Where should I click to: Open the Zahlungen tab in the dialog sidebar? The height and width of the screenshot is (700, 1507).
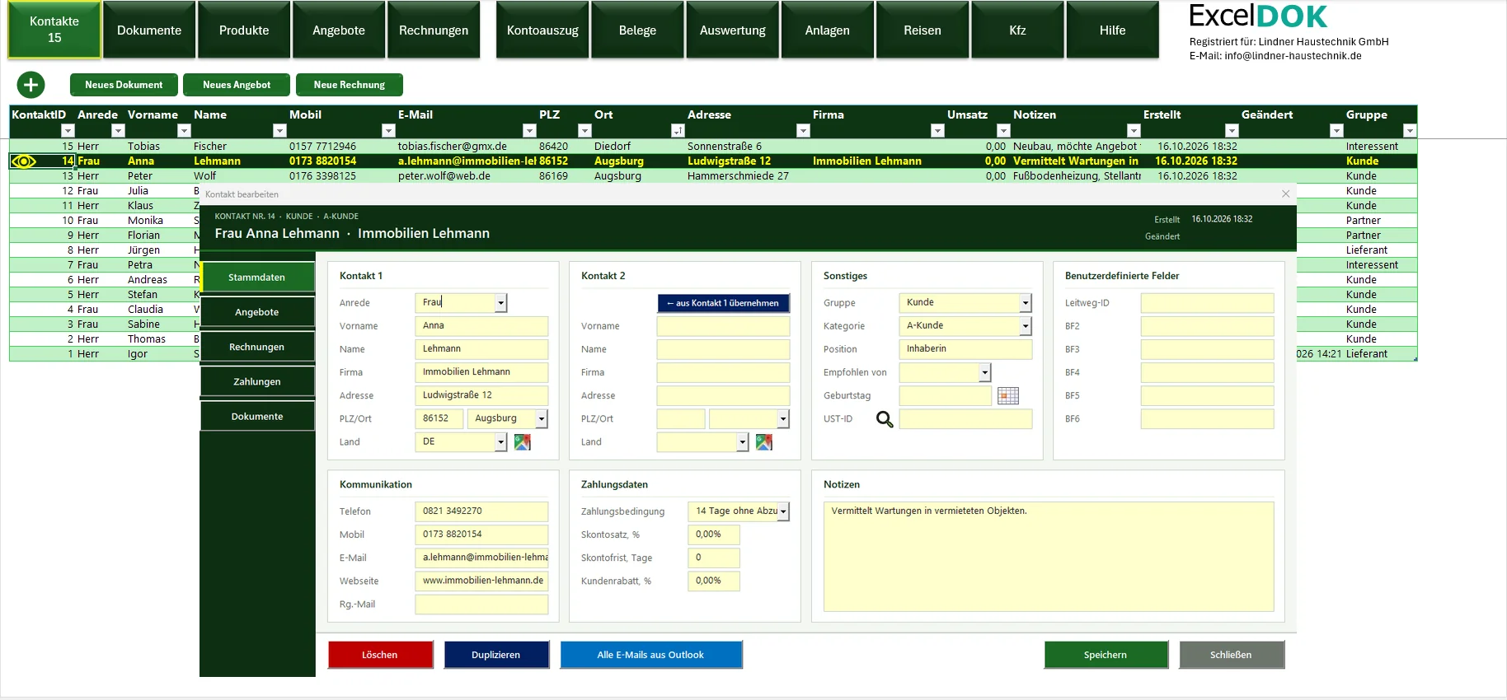(257, 382)
